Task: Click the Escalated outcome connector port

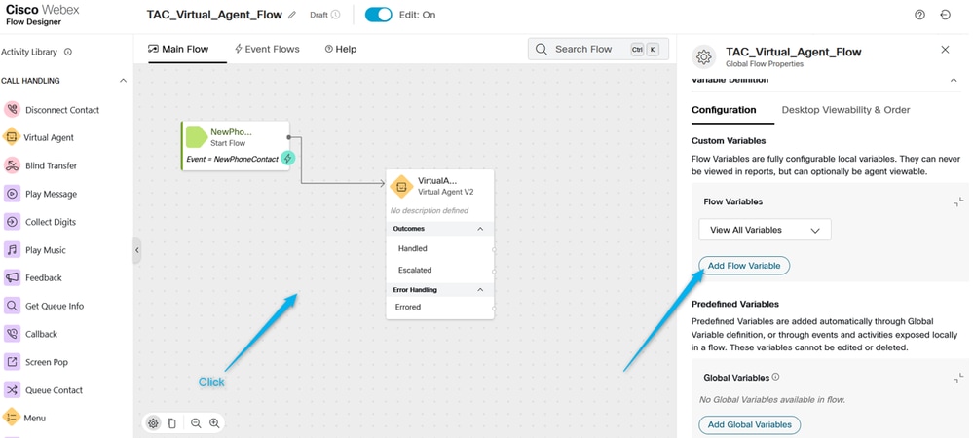Action: tap(494, 271)
